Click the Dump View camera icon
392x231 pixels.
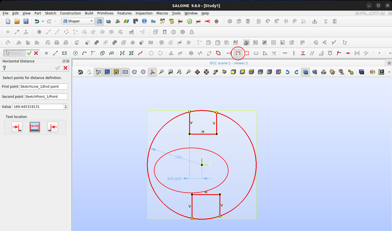(x=80, y=72)
